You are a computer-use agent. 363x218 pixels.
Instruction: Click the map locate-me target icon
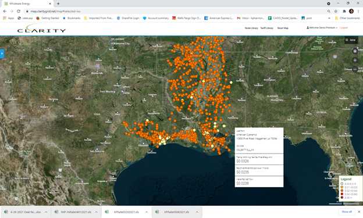355,51
